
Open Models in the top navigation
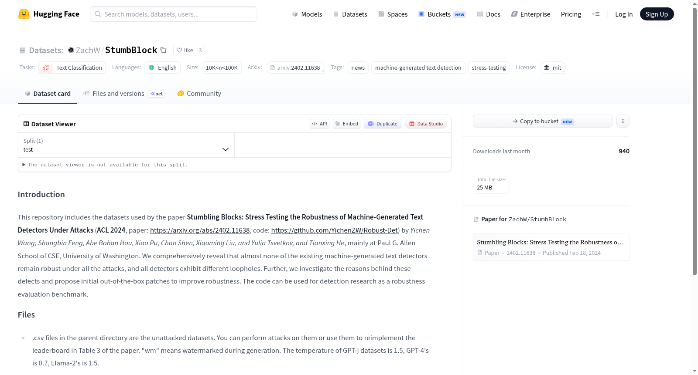click(x=307, y=14)
